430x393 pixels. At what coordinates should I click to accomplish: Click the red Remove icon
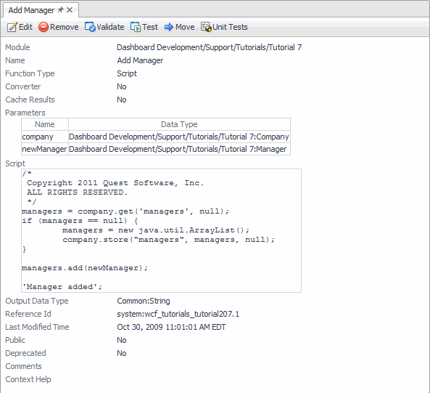[x=44, y=27]
